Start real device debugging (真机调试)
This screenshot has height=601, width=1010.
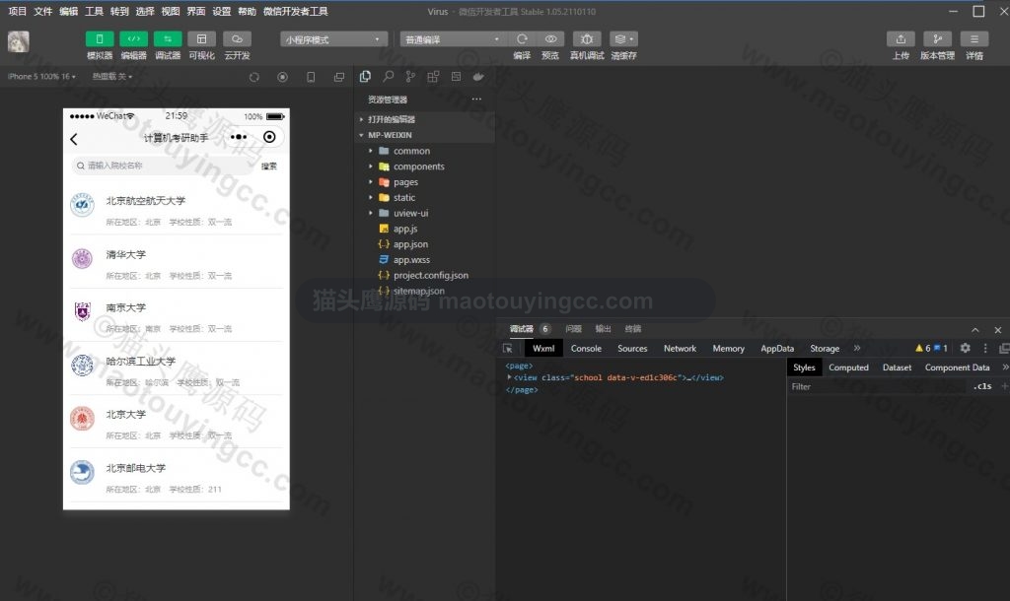pos(587,39)
